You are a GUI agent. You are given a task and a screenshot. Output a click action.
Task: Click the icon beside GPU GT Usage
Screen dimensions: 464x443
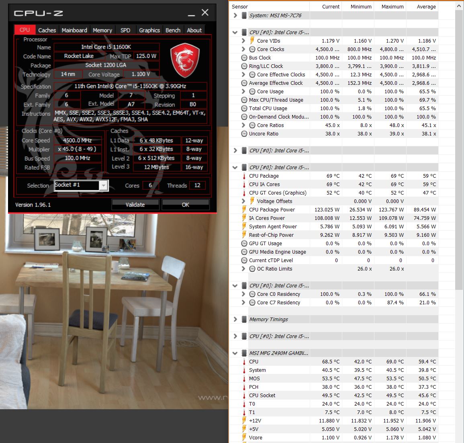[244, 244]
